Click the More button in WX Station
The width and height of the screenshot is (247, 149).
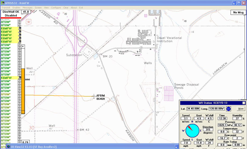[x=241, y=109]
